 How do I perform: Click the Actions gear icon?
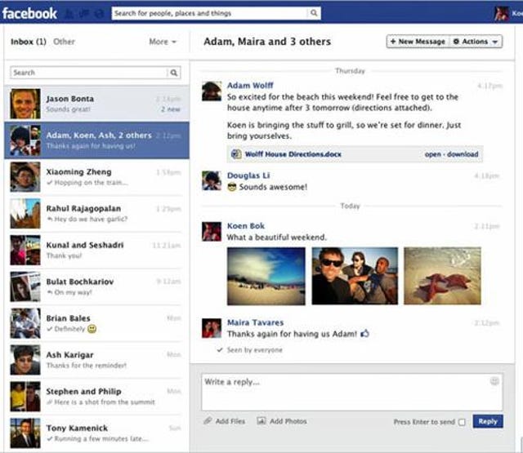tap(456, 42)
